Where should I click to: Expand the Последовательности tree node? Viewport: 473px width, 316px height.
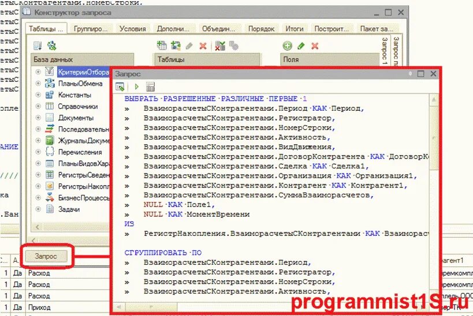[38, 129]
